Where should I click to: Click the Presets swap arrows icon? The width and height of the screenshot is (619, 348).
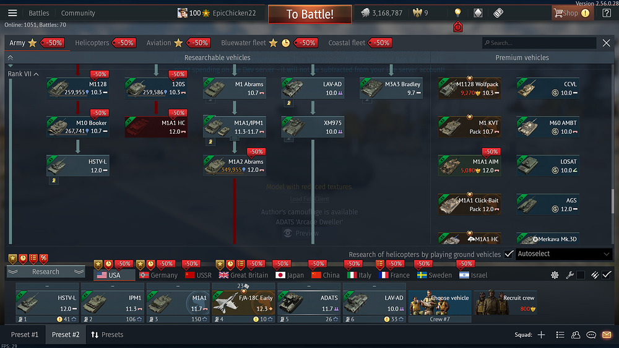point(94,335)
